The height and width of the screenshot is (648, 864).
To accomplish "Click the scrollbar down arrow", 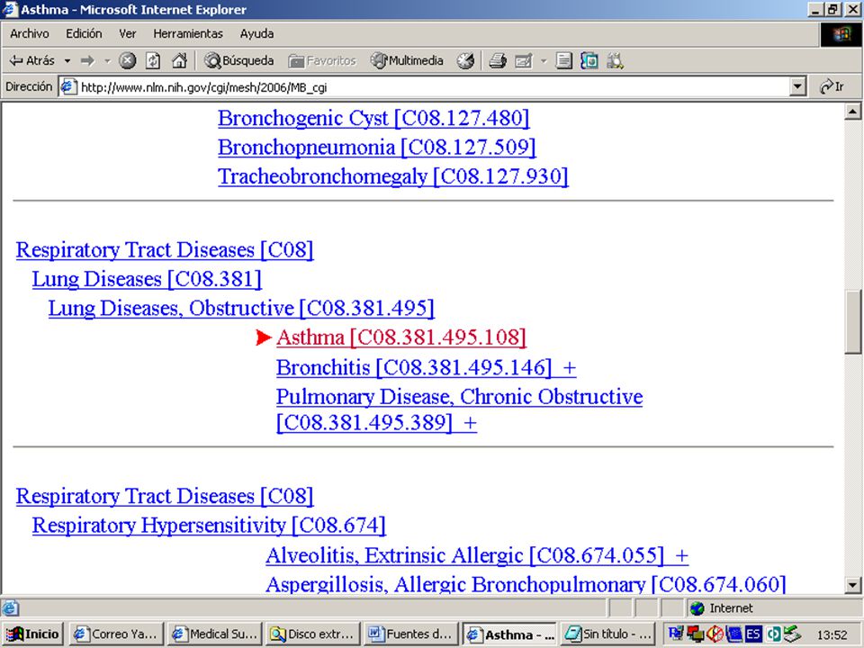I will (x=852, y=585).
